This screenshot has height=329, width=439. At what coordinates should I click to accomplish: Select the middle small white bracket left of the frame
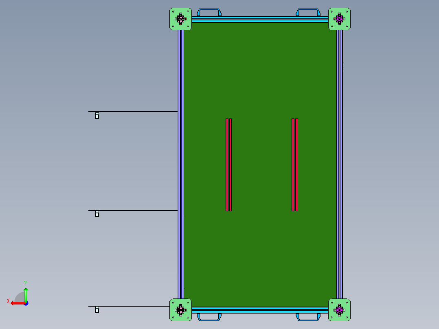point(97,214)
